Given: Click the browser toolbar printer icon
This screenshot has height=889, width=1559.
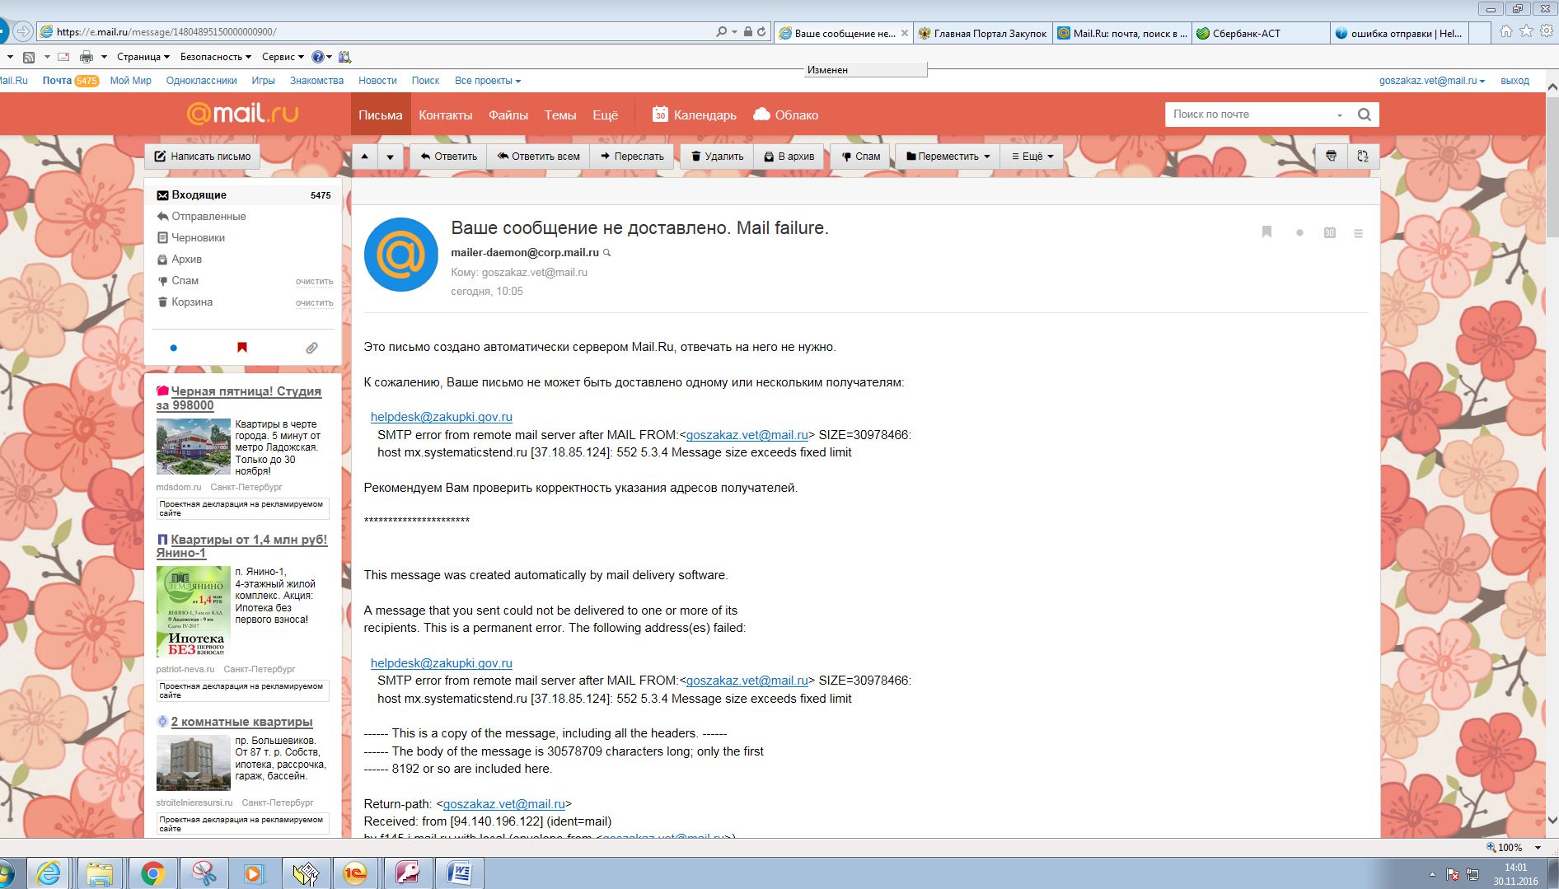Looking at the screenshot, I should point(87,57).
